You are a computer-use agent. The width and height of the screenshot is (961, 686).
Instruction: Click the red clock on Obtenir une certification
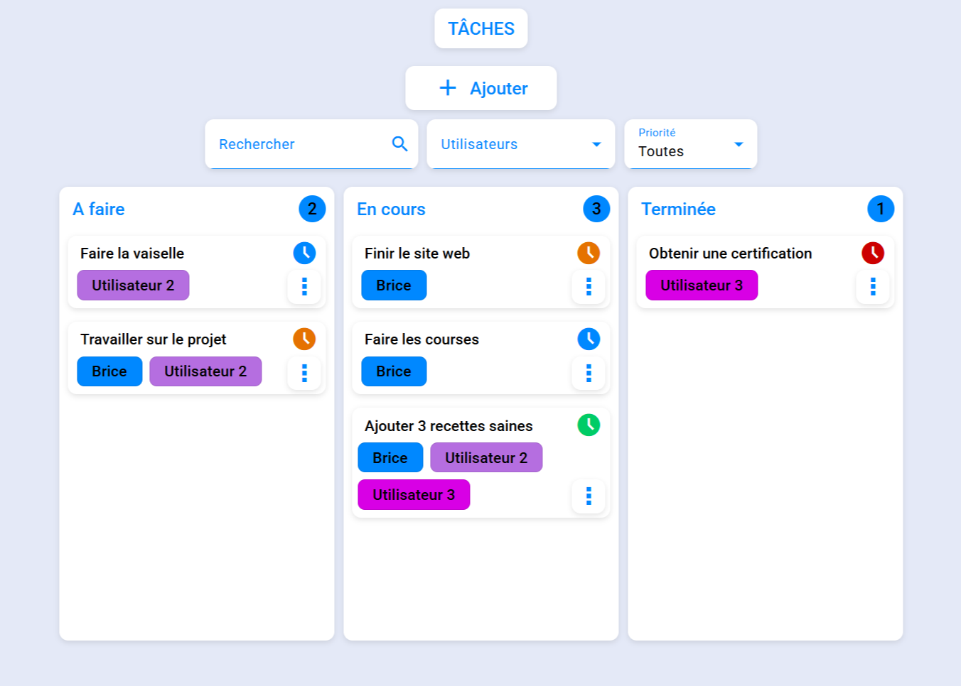pyautogui.click(x=873, y=253)
